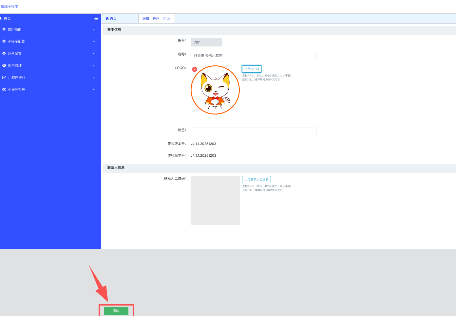This screenshot has height=316, width=456.
Task: Close the 编辑小程序 tab
Action: pyautogui.click(x=169, y=19)
